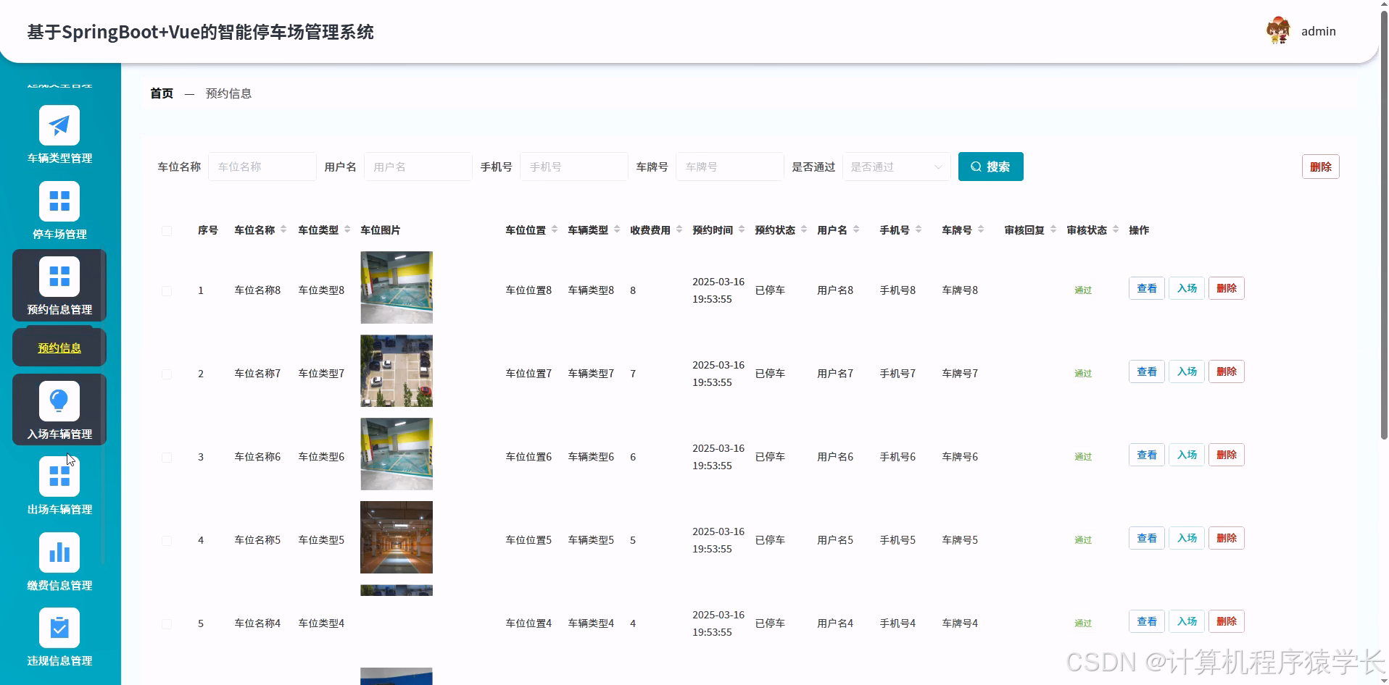Check the row for 车位名称8

pyautogui.click(x=167, y=291)
